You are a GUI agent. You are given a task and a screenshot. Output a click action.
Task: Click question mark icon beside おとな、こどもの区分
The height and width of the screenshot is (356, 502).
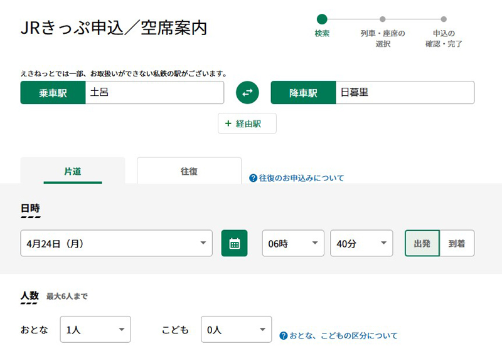click(x=284, y=335)
